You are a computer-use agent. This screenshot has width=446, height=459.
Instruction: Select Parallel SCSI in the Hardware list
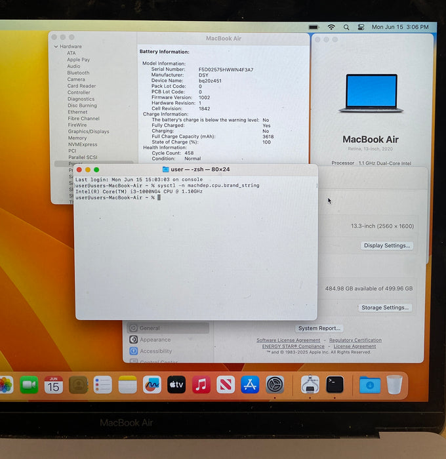pos(83,157)
